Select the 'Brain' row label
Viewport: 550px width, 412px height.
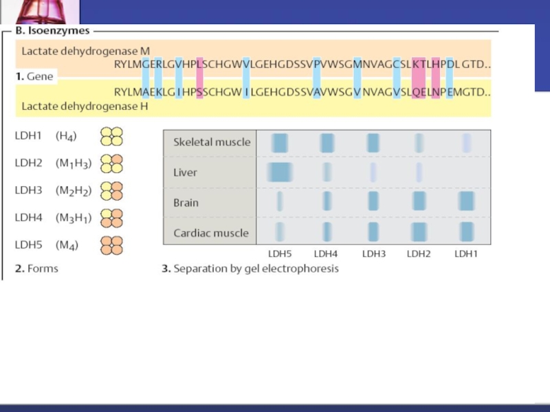186,203
